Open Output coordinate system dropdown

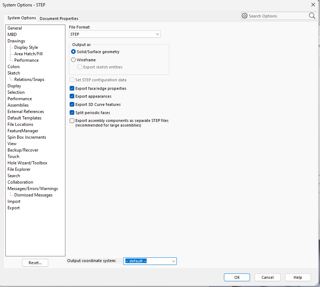click(x=150, y=261)
